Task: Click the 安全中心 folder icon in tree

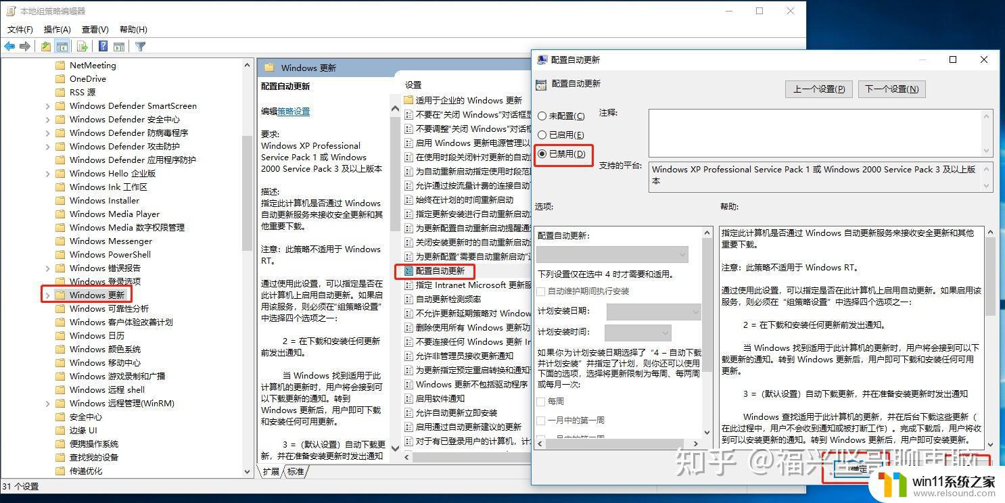Action: pyautogui.click(x=60, y=417)
